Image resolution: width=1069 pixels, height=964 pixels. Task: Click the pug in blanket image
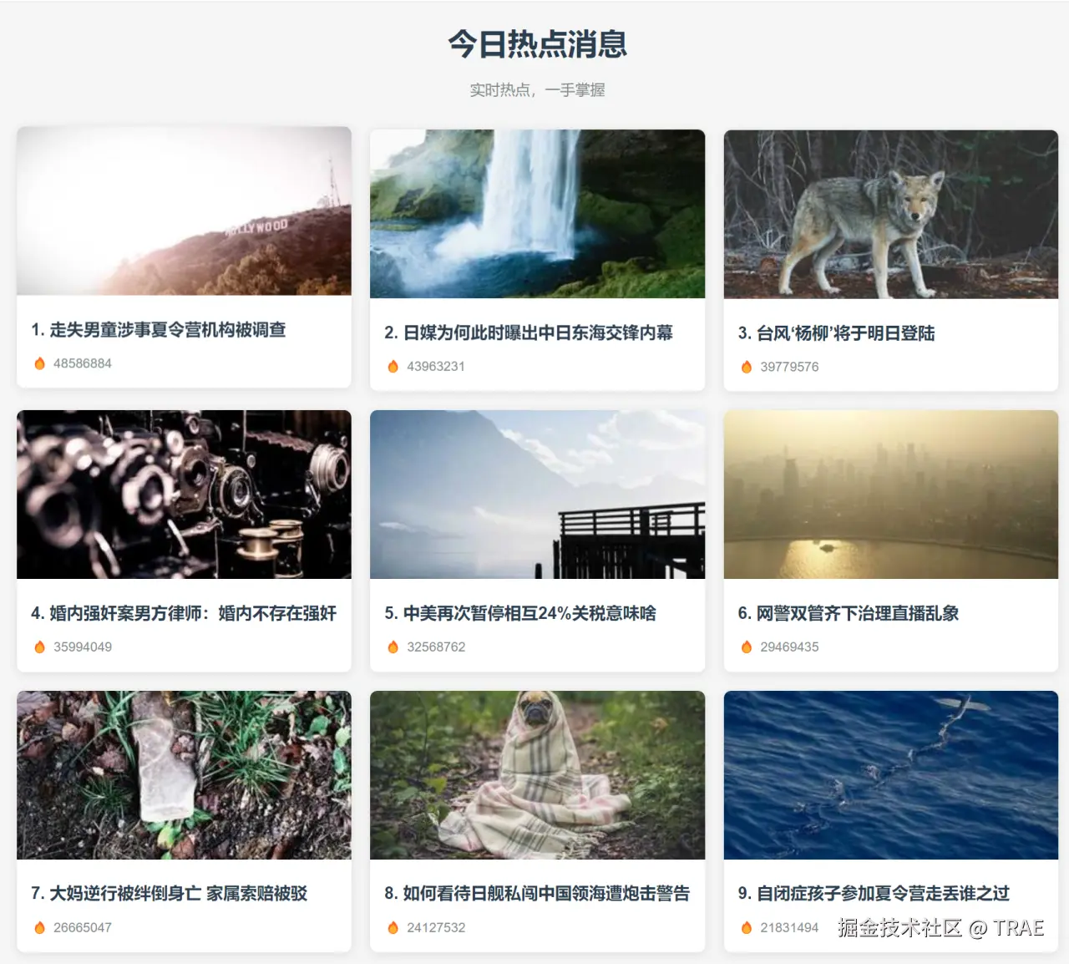point(537,775)
